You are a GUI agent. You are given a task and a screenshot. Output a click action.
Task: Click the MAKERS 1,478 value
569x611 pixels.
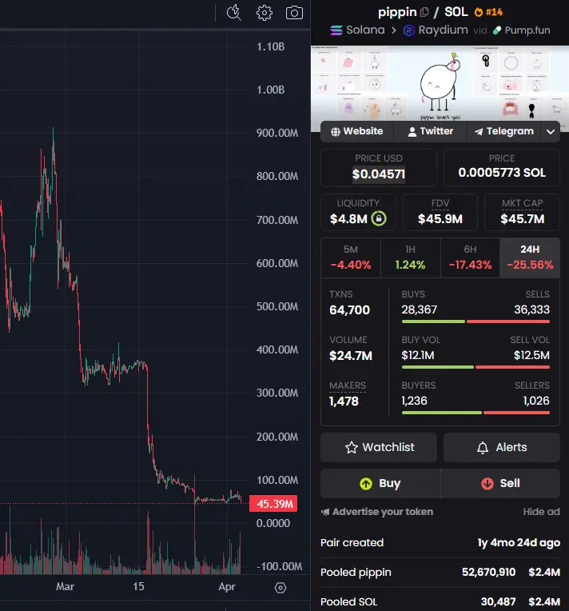click(344, 401)
